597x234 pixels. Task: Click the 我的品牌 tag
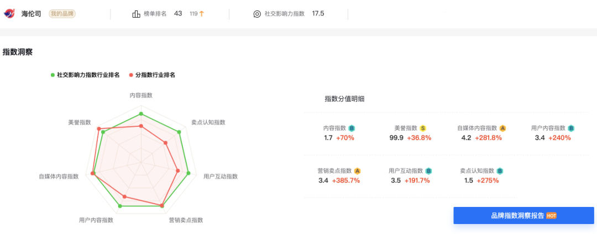(x=62, y=14)
